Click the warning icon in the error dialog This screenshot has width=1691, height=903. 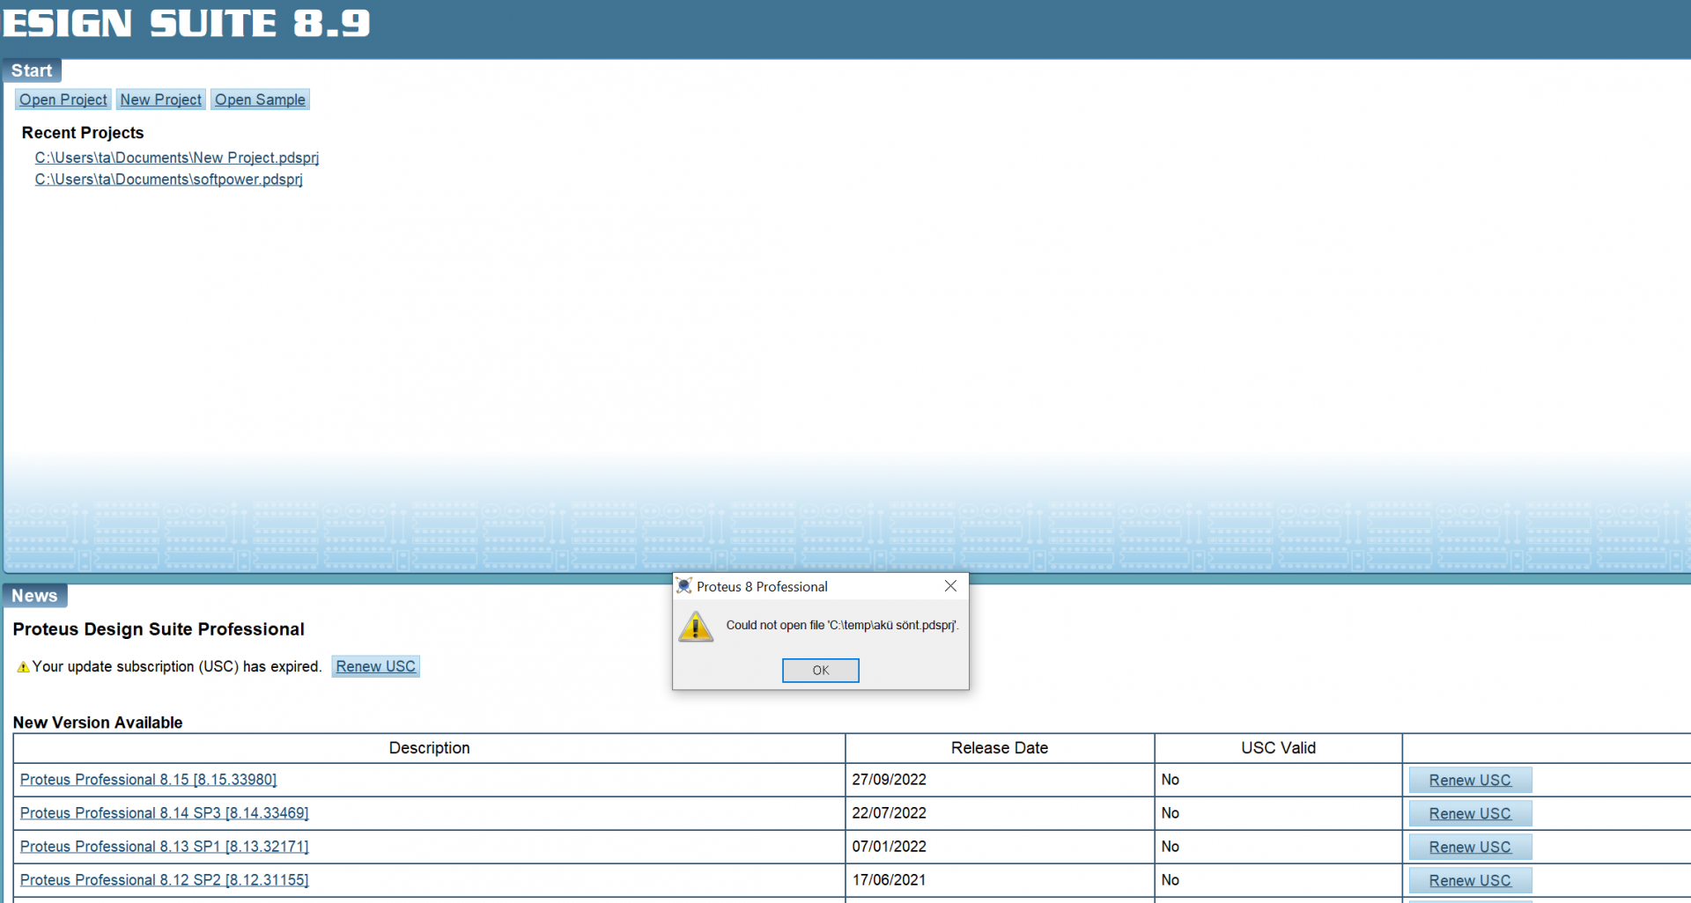pyautogui.click(x=696, y=627)
